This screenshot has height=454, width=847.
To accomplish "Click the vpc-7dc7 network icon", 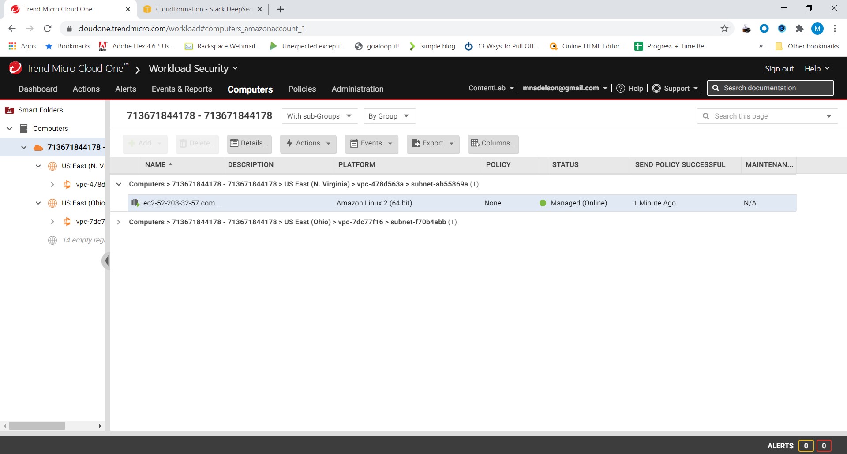I will [67, 222].
